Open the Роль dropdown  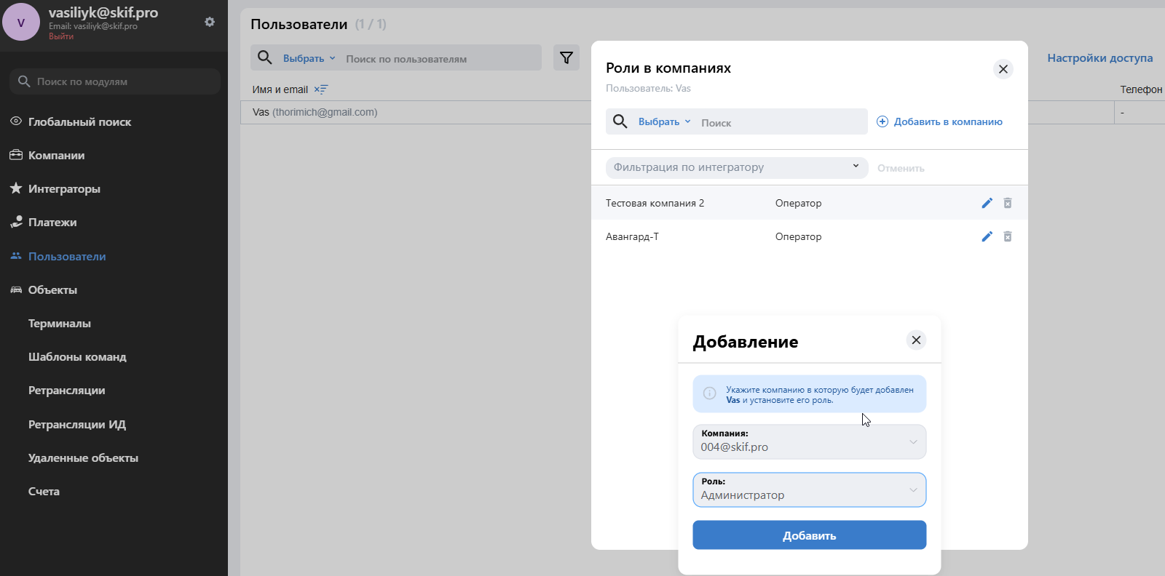point(809,489)
